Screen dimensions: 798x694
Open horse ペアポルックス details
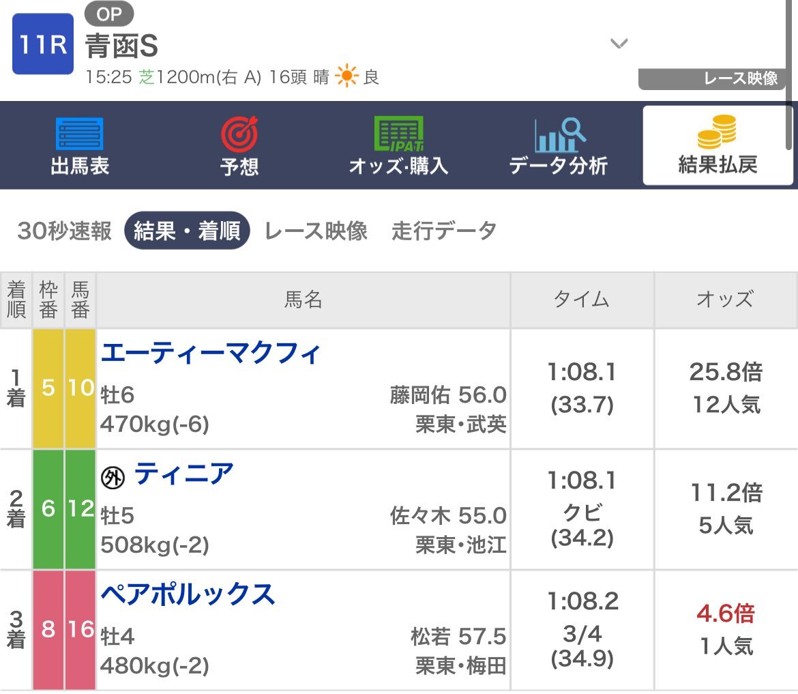click(x=188, y=594)
